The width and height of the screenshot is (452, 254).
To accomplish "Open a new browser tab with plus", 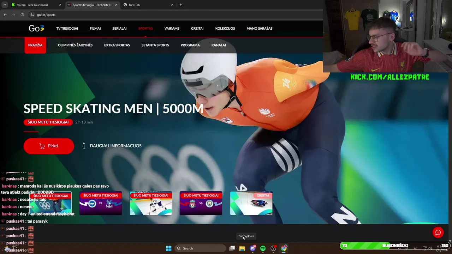I will click(181, 5).
